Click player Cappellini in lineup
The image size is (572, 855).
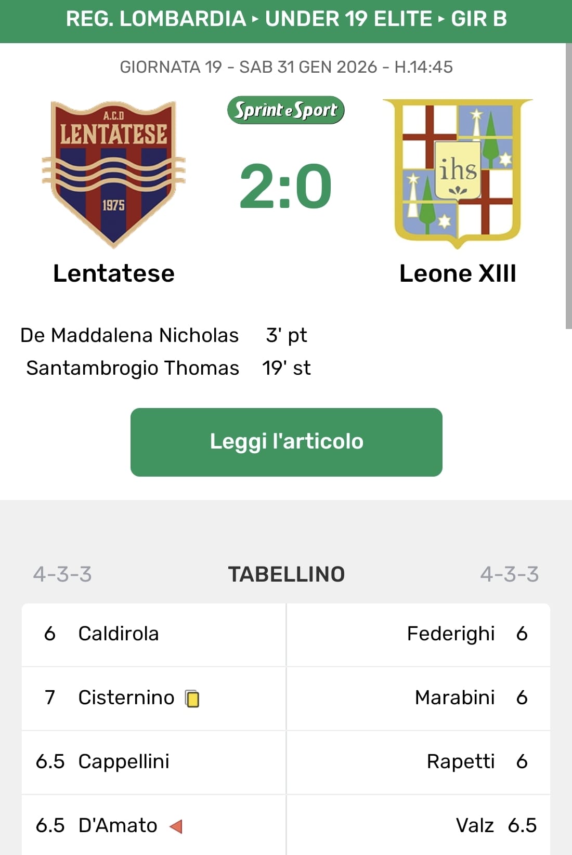click(x=124, y=761)
